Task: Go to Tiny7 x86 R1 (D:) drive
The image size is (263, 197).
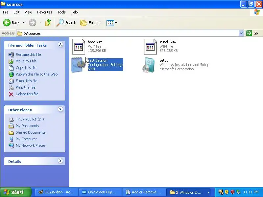Action: [30, 119]
